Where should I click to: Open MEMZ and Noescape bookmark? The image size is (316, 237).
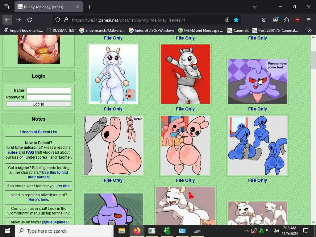pos(201,31)
